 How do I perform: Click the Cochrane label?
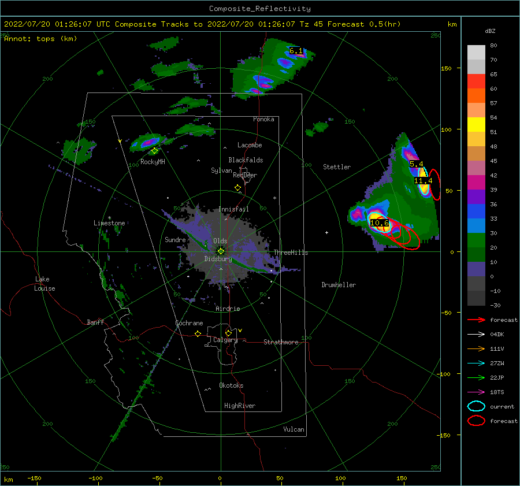click(x=189, y=323)
